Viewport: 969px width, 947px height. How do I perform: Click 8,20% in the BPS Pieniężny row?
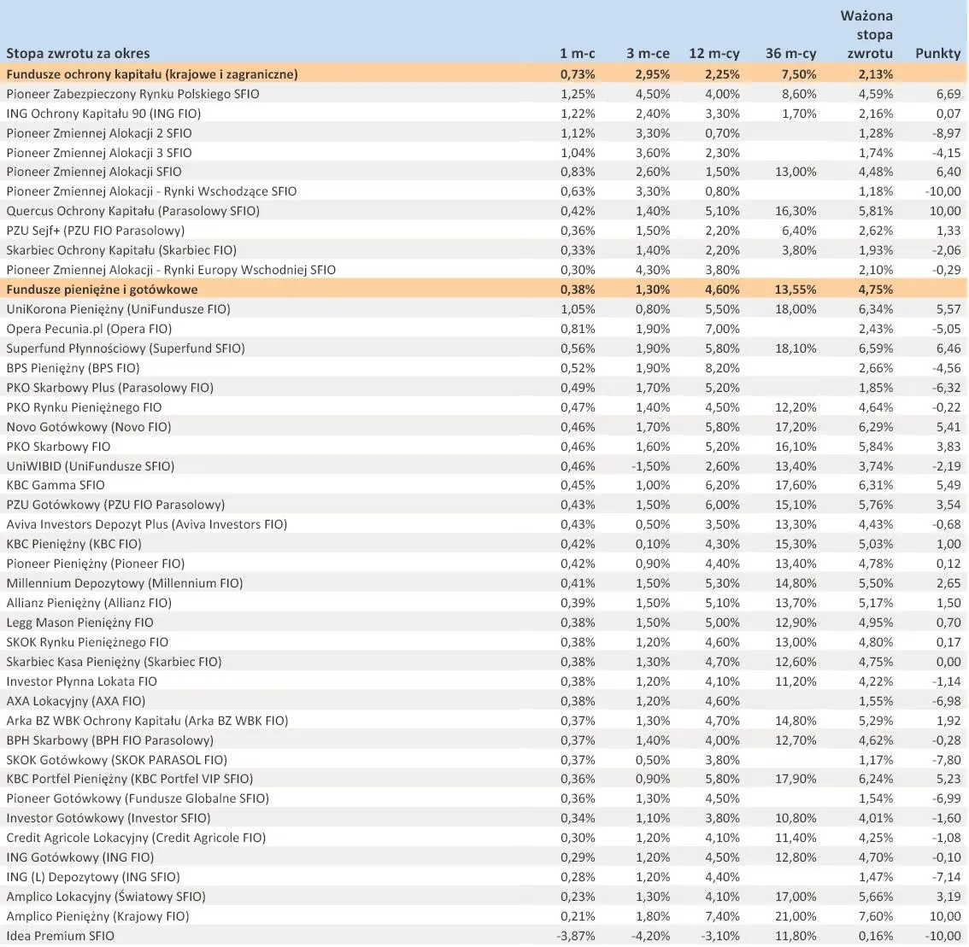click(722, 368)
